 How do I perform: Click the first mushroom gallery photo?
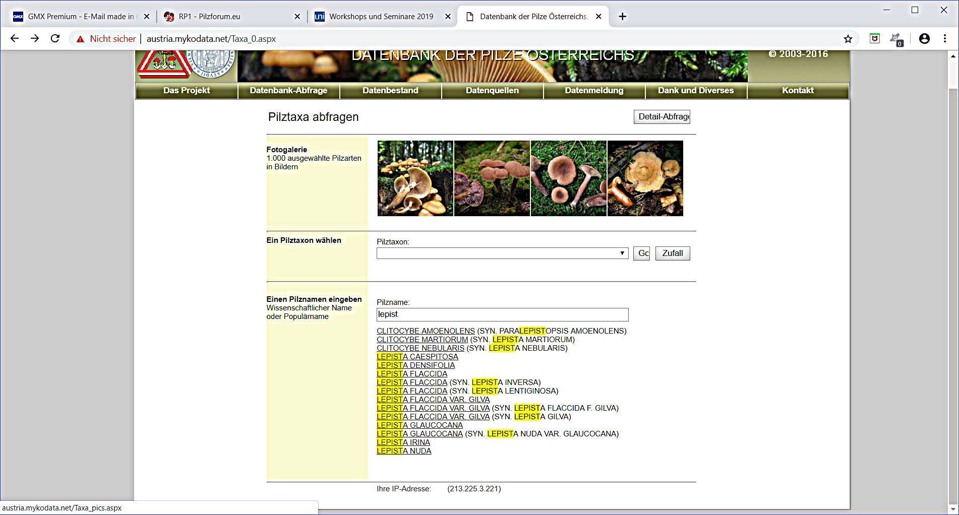[x=415, y=178]
